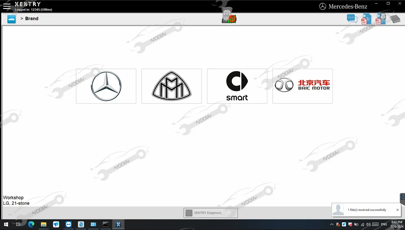This screenshot has width=405, height=230.
Task: Launch Microsoft Edge from the taskbar
Action: click(x=31, y=224)
